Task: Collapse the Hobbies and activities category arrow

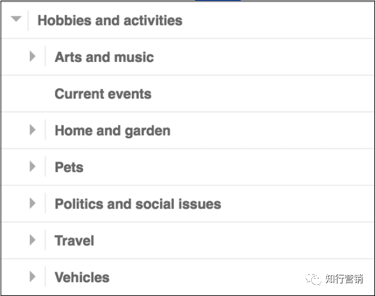Action: [x=16, y=20]
